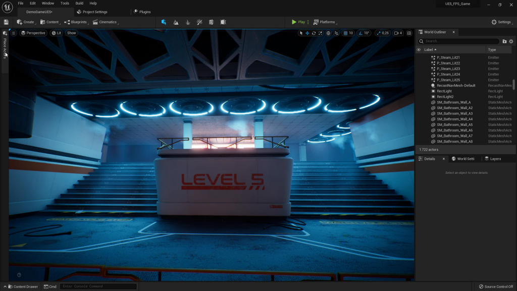
Task: Open viewport options hamburger menu
Action: click(14, 33)
